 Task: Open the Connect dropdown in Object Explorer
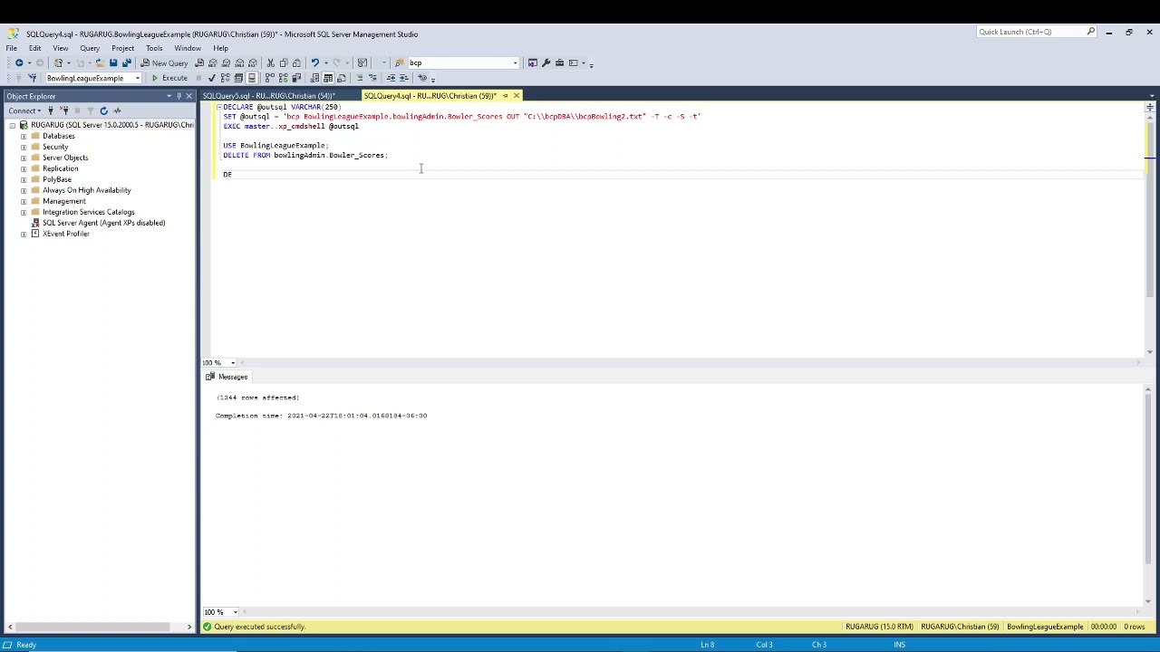point(24,110)
